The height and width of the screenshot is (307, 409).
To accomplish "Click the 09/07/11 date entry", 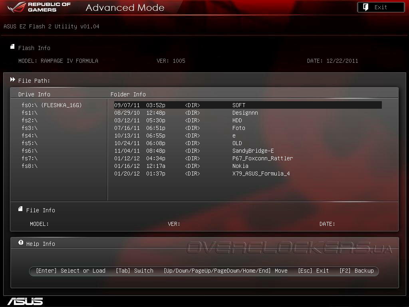I will pos(127,105).
